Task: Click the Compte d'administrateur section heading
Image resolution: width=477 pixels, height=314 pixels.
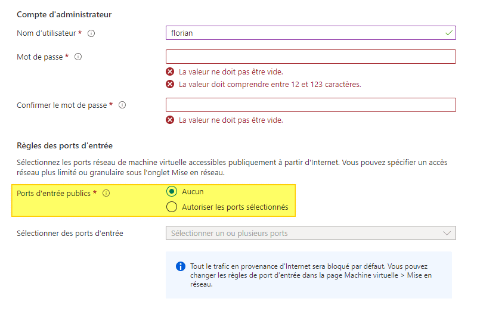Action: (64, 14)
